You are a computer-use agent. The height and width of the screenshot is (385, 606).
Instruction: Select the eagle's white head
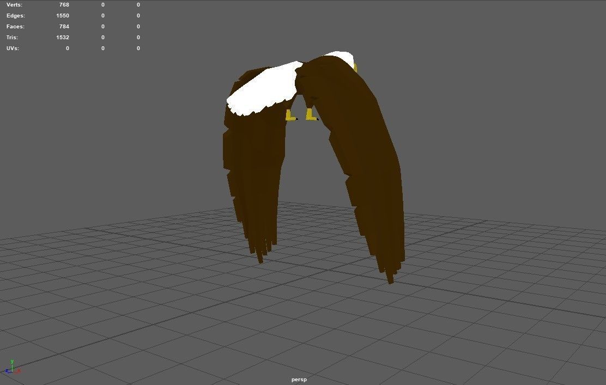[x=343, y=58]
